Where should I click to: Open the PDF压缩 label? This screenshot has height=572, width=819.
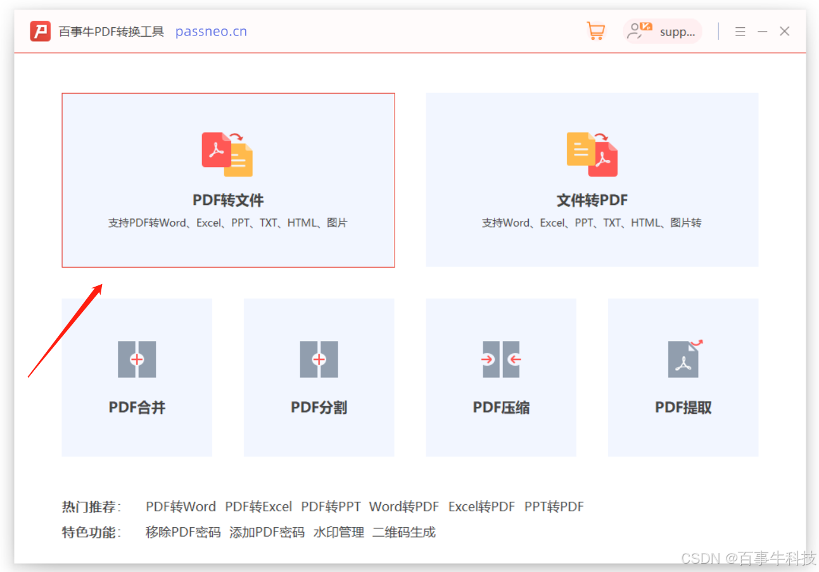coord(501,407)
